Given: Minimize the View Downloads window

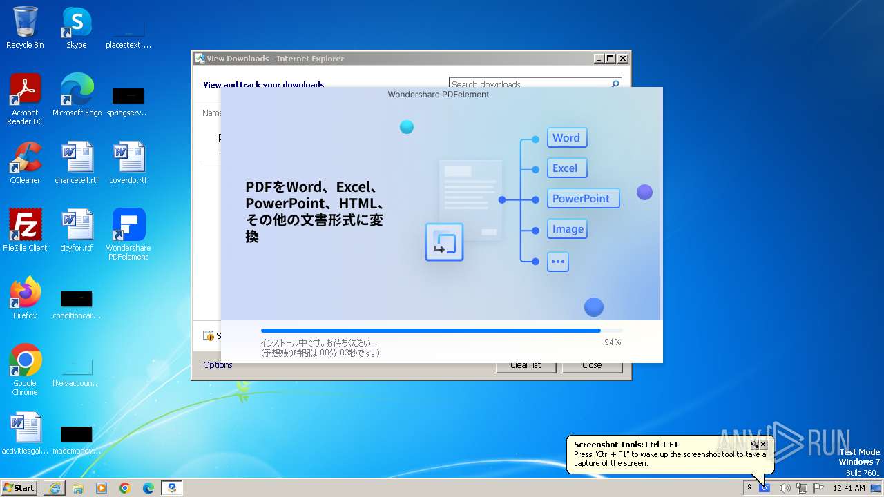Looking at the screenshot, I should [599, 59].
